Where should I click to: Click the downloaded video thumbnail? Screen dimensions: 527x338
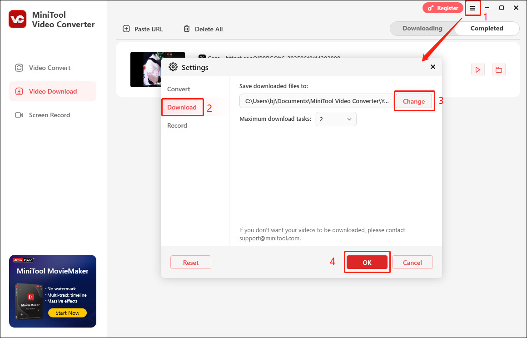pos(145,70)
